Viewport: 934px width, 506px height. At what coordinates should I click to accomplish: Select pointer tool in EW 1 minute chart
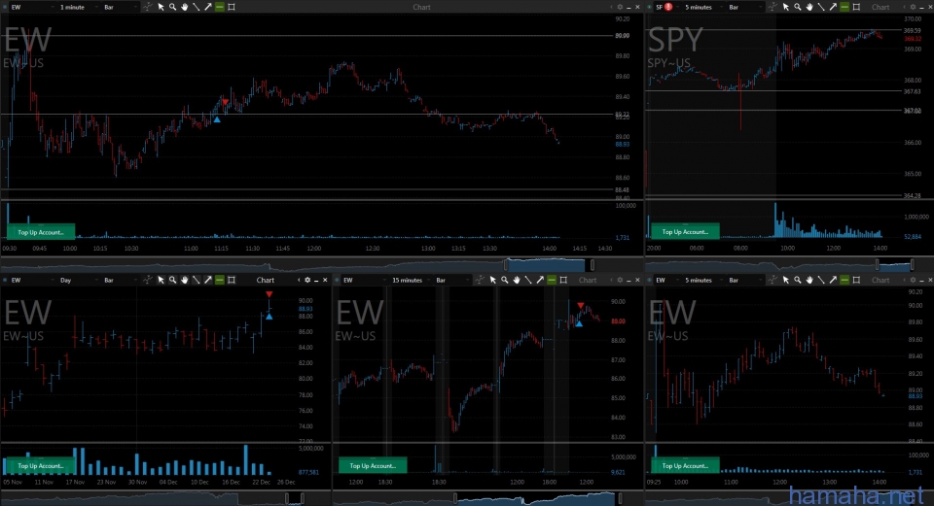coord(161,7)
